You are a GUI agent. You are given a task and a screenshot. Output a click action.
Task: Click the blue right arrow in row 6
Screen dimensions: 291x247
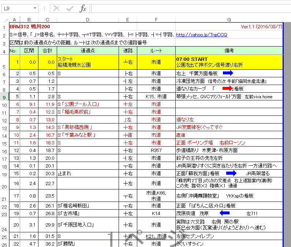pos(228,73)
